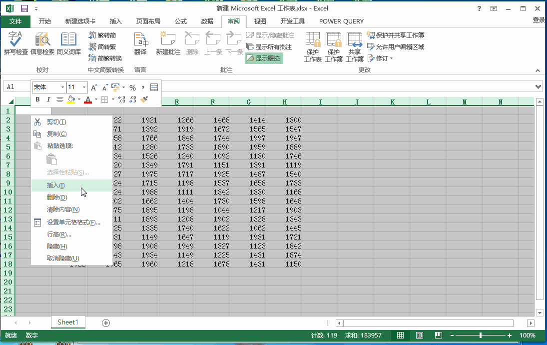This screenshot has height=345, width=547.
Task: Switch to Page Break Preview view
Action: [x=439, y=335]
